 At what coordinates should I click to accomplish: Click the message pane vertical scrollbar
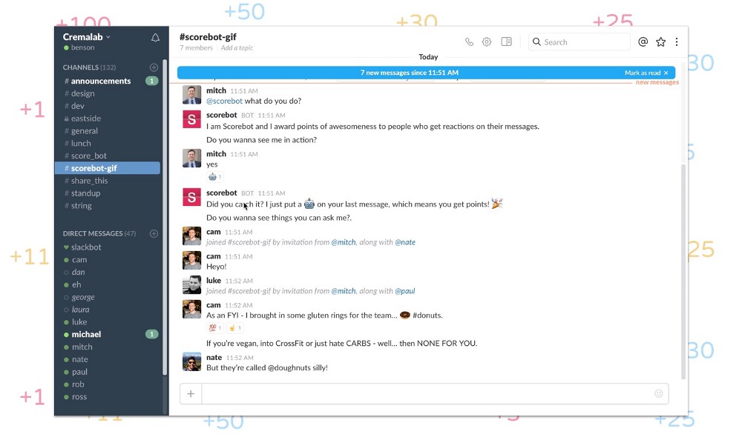683,272
